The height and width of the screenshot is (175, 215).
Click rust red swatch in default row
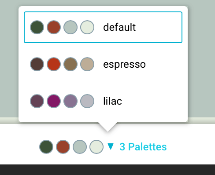(54, 27)
